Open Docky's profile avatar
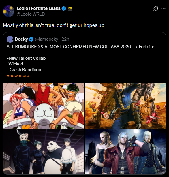169x177 pixels. click(x=10, y=39)
